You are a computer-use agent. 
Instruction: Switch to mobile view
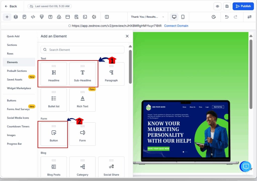coord(183,17)
